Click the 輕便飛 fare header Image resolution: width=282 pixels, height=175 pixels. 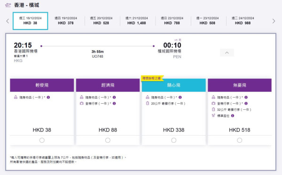pos(42,85)
